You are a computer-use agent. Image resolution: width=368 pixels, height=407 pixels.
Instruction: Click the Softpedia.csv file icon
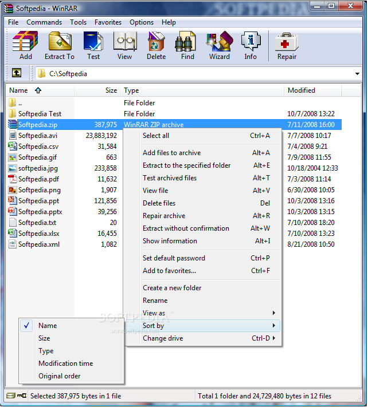(x=13, y=146)
